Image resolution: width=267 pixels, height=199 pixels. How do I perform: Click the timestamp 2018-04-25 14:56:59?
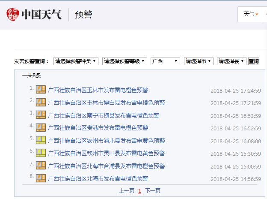(236, 179)
